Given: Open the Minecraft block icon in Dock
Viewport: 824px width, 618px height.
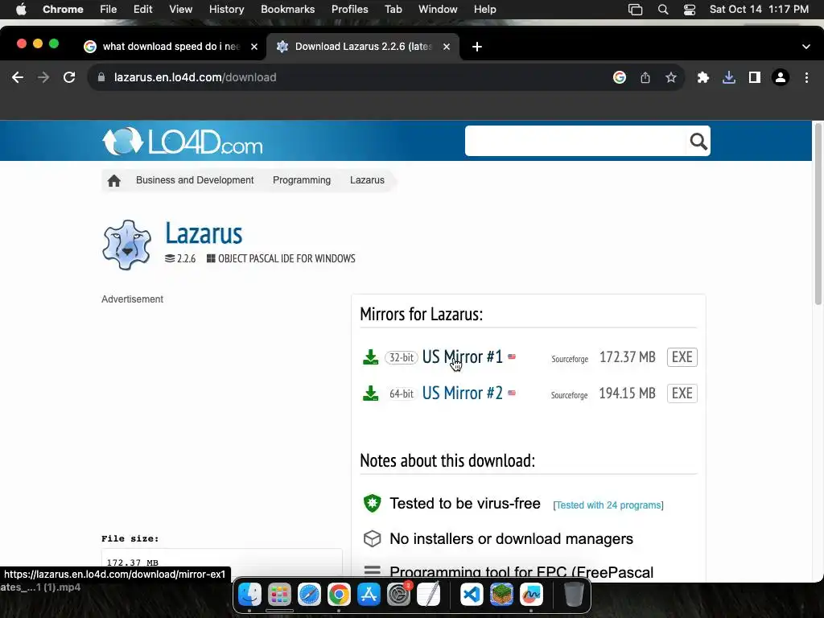Looking at the screenshot, I should (x=502, y=595).
